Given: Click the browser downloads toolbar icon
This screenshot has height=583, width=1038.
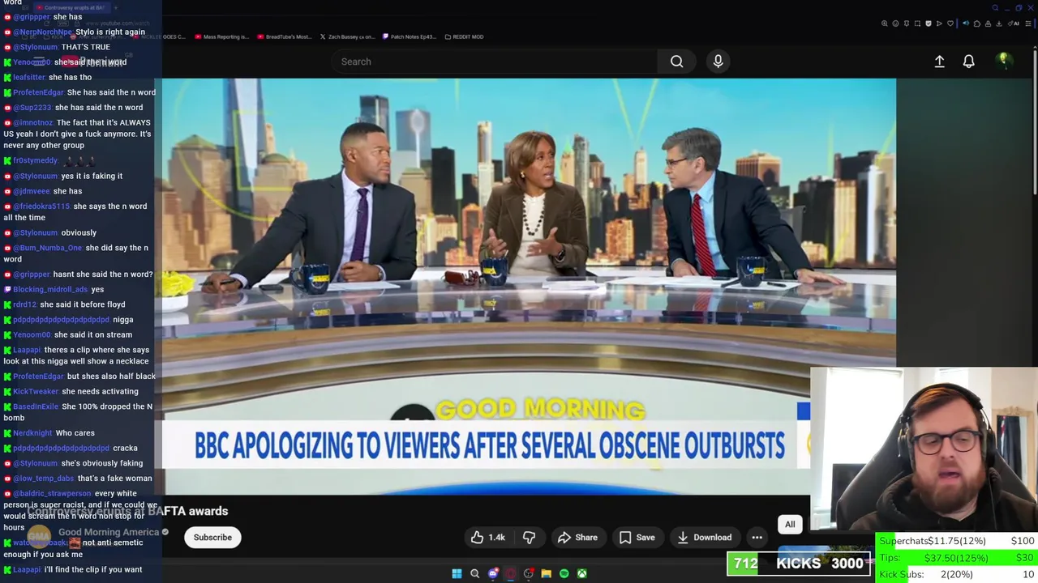Looking at the screenshot, I should click(999, 23).
